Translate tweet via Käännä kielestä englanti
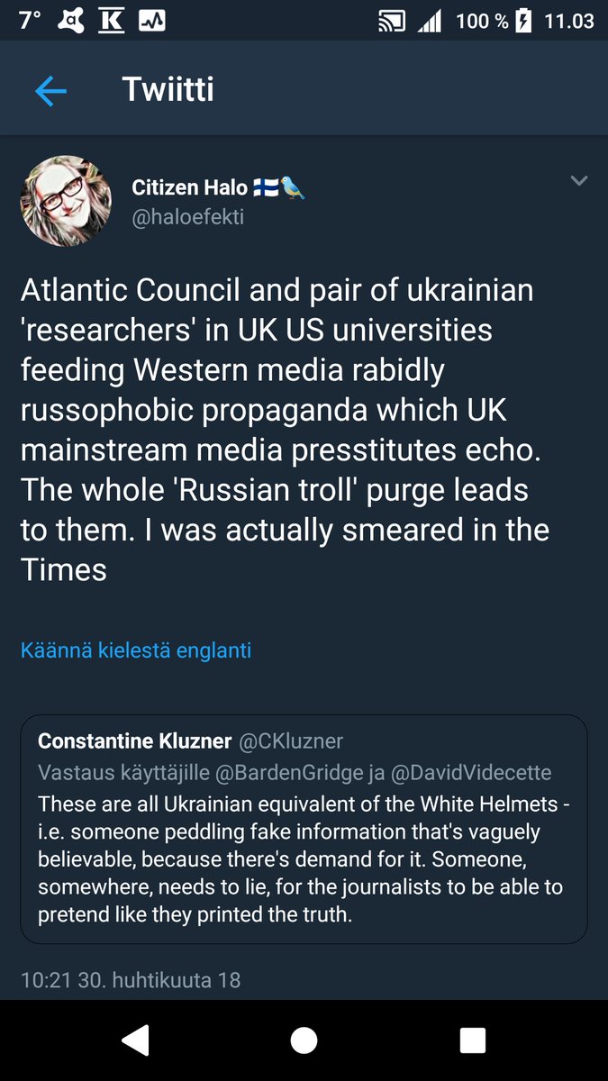 pos(136,650)
